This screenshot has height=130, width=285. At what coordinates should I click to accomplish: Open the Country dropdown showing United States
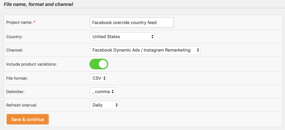[x=122, y=37]
